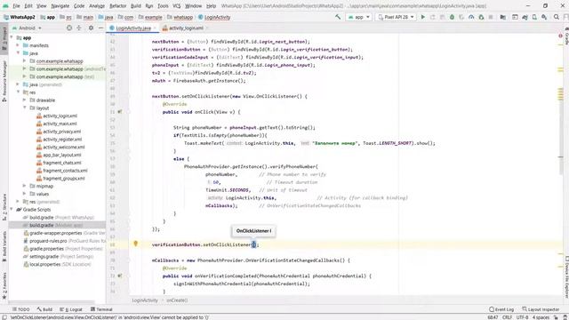Switch to activity_login.xml editor tab
569x320 pixels.
(186, 28)
